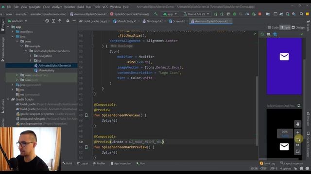The image size is (311, 174).
Task: Open the Android project view dropdown
Action: point(17,21)
